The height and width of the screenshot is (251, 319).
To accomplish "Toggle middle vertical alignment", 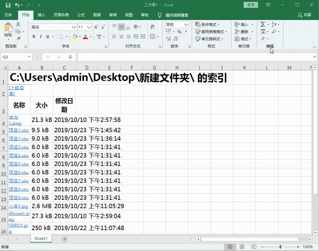I will pyautogui.click(x=121, y=27).
